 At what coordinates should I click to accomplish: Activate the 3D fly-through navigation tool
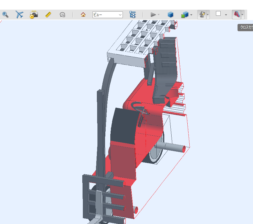point(19,14)
